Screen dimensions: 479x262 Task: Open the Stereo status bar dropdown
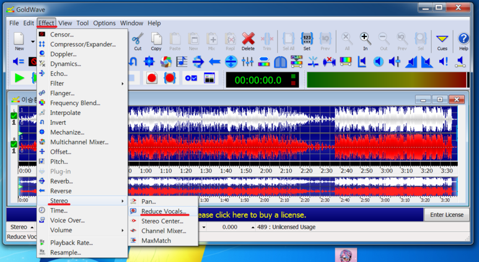coord(32,227)
